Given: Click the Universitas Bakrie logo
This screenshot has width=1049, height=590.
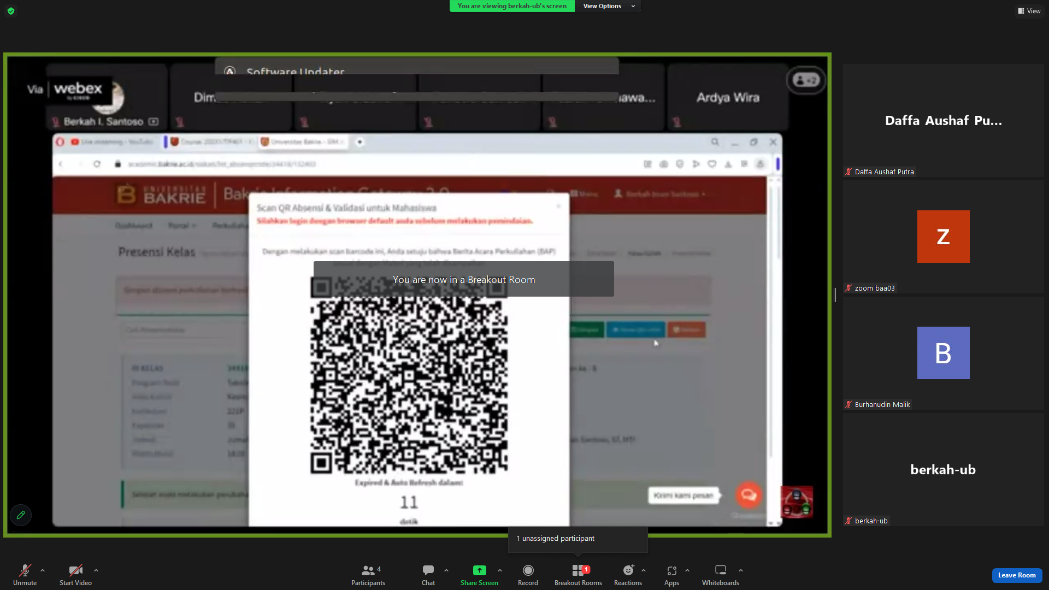Looking at the screenshot, I should [x=162, y=194].
